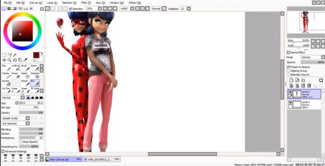The image size is (325, 166).
Task: Delete the current layer with trash icon
Action: point(309,86)
